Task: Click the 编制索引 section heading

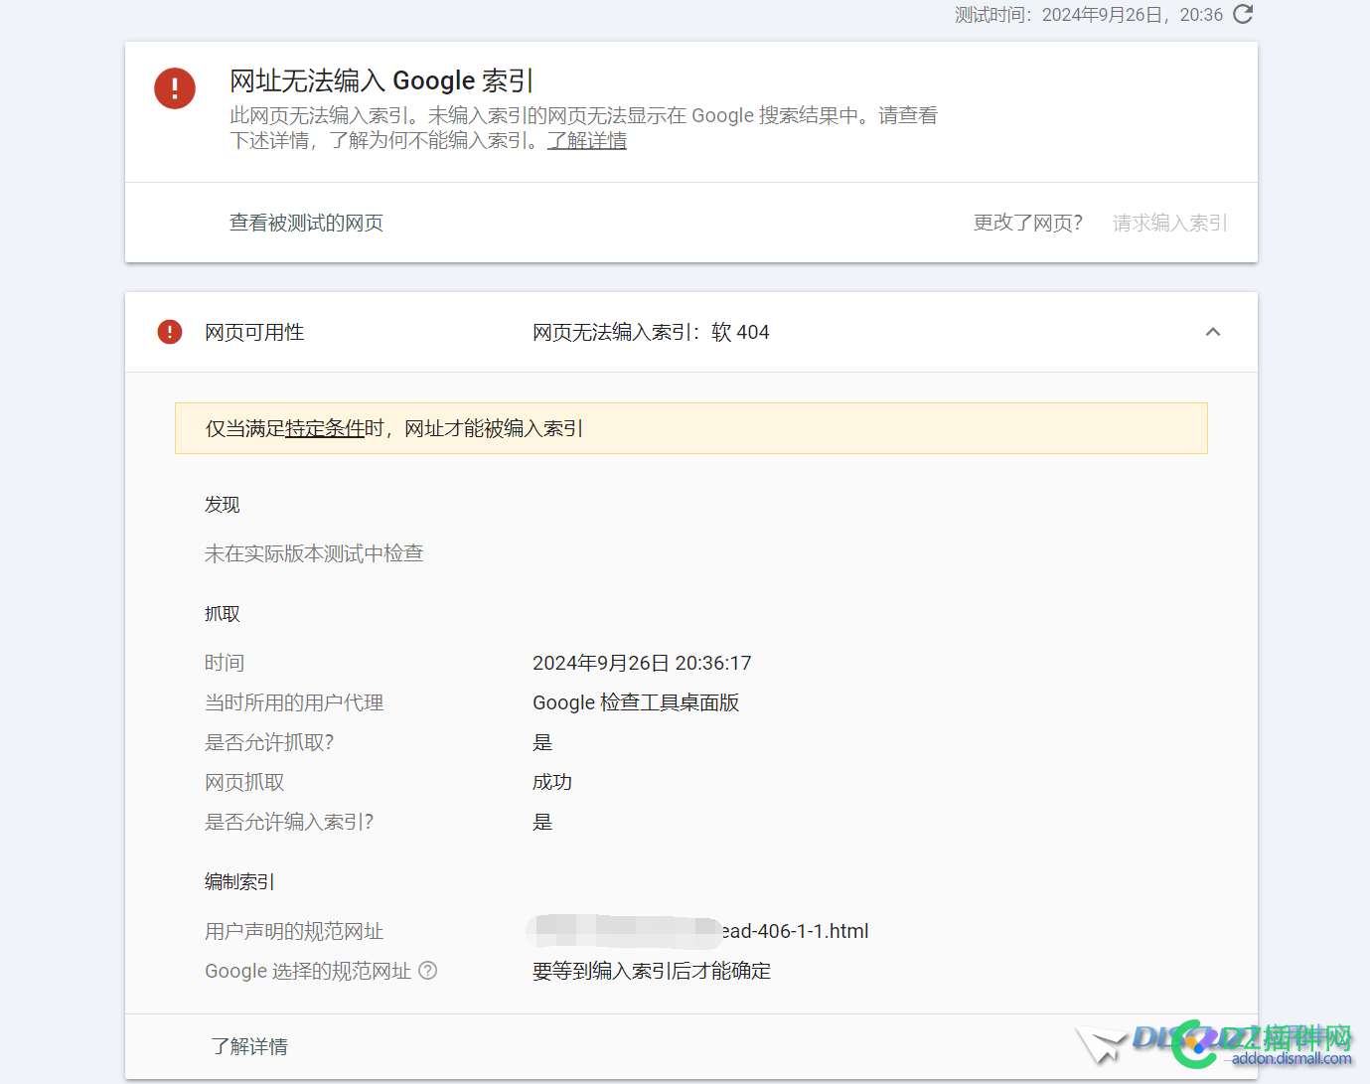Action: pyautogui.click(x=239, y=881)
